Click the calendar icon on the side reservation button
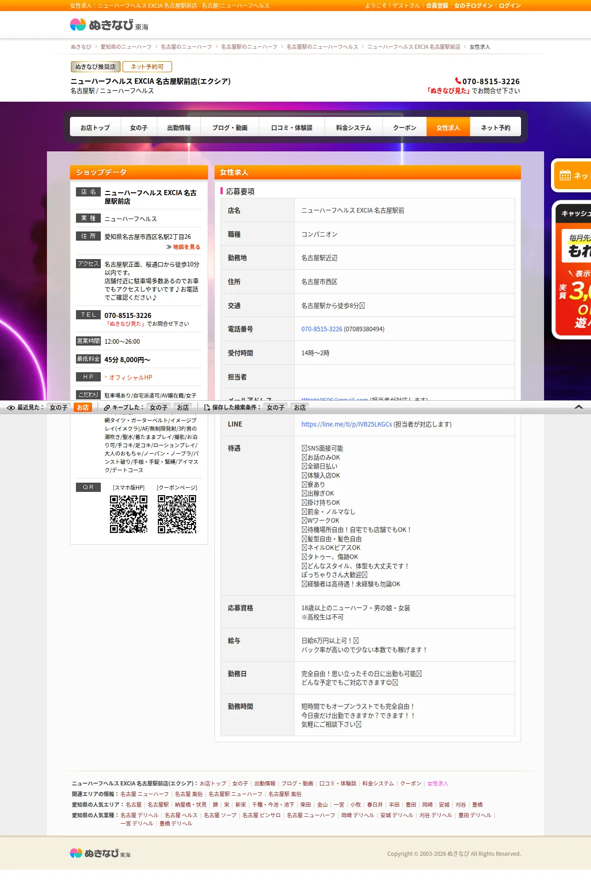 coord(565,175)
